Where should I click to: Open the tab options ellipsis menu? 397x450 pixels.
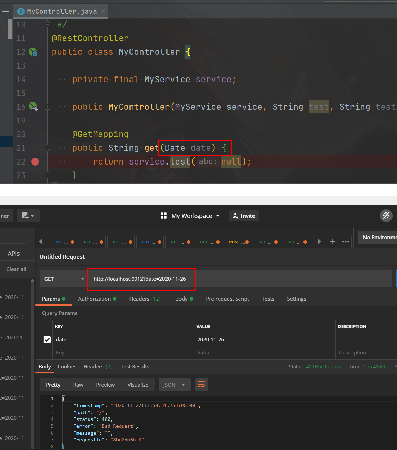click(x=346, y=242)
